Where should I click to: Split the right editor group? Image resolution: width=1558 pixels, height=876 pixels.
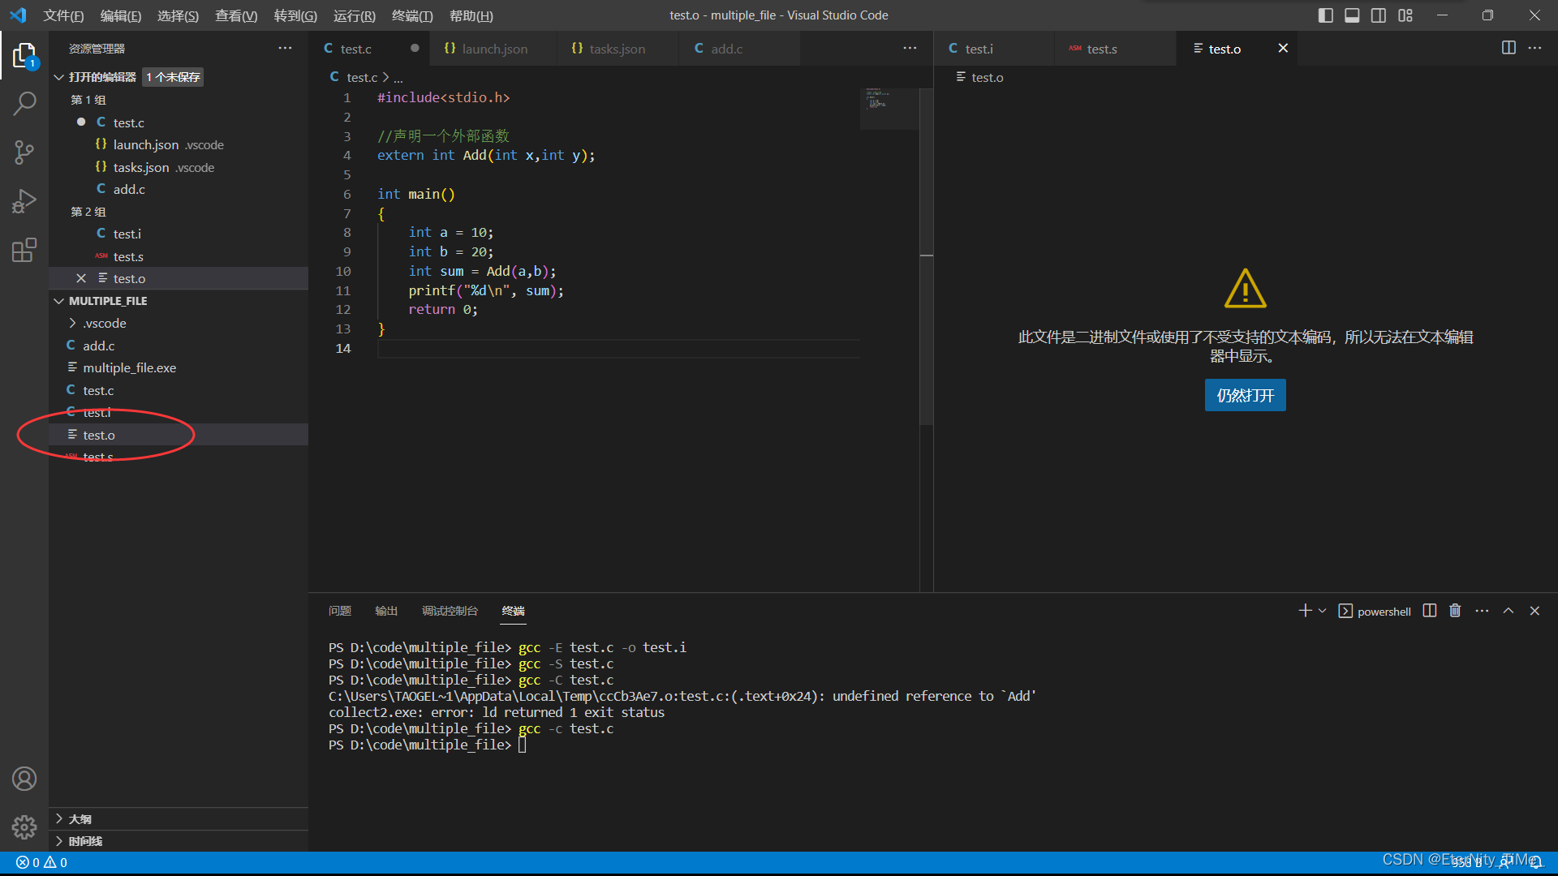pyautogui.click(x=1509, y=49)
